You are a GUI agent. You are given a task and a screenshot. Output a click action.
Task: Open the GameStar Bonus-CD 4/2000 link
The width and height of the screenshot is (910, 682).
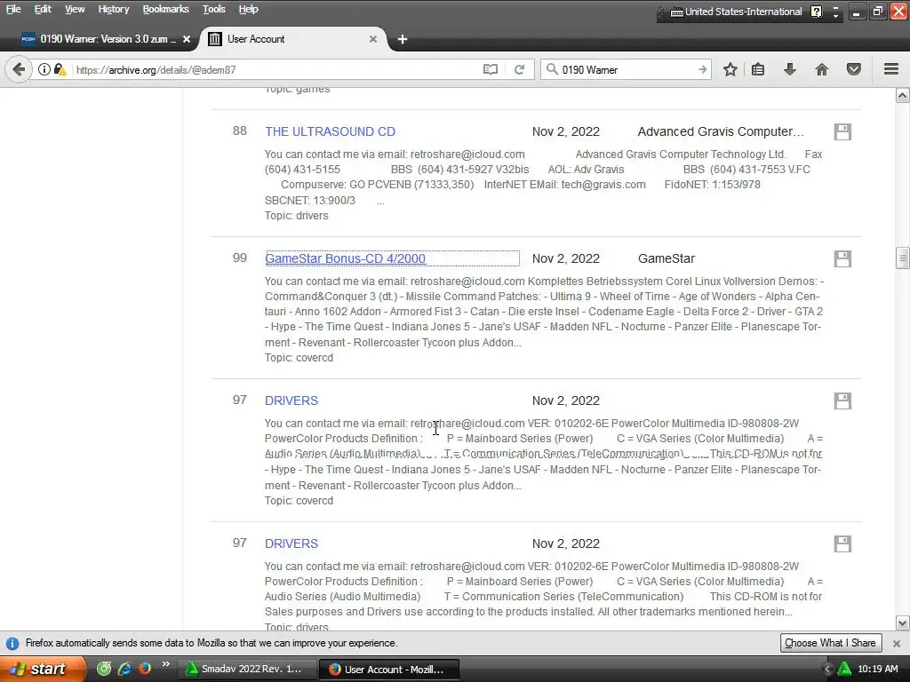pos(346,258)
